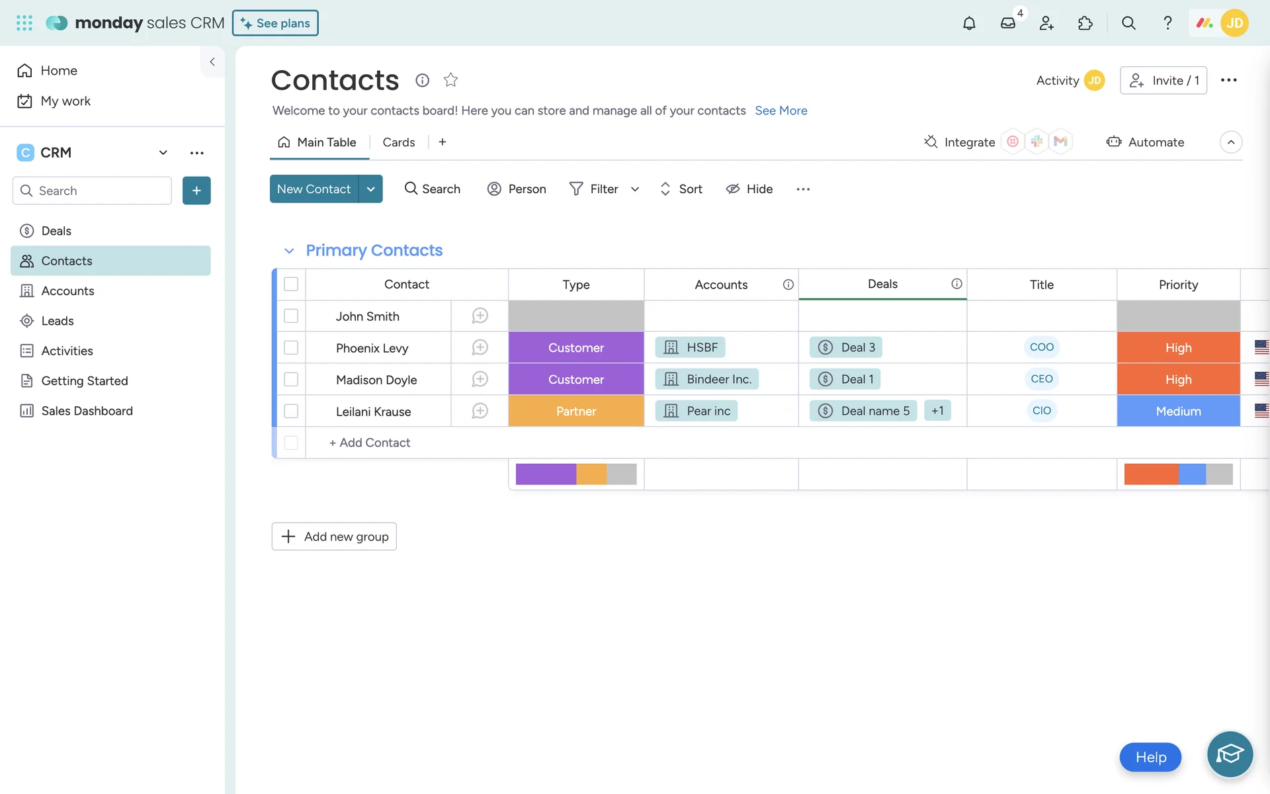Viewport: 1270px width, 794px height.
Task: Click the favorite star next to Contacts
Action: pos(450,80)
